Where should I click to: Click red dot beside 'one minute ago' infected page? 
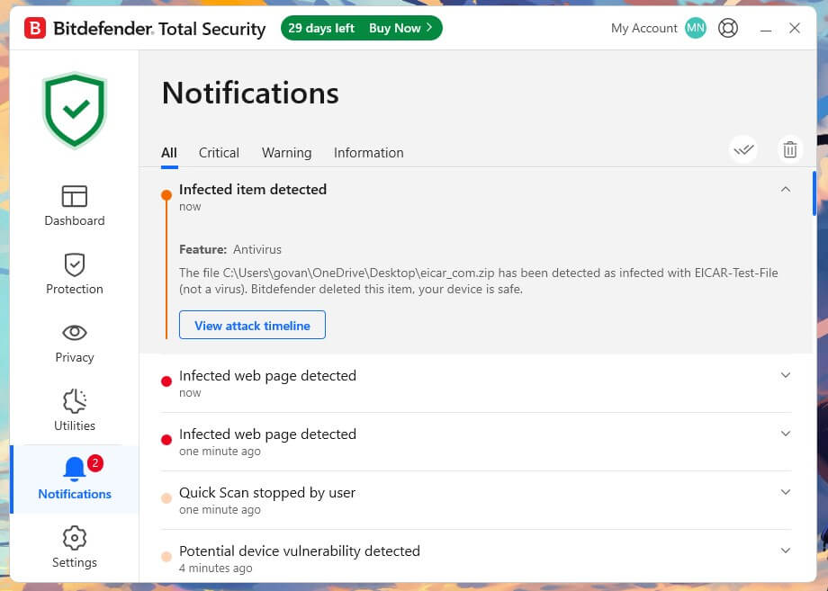point(166,440)
